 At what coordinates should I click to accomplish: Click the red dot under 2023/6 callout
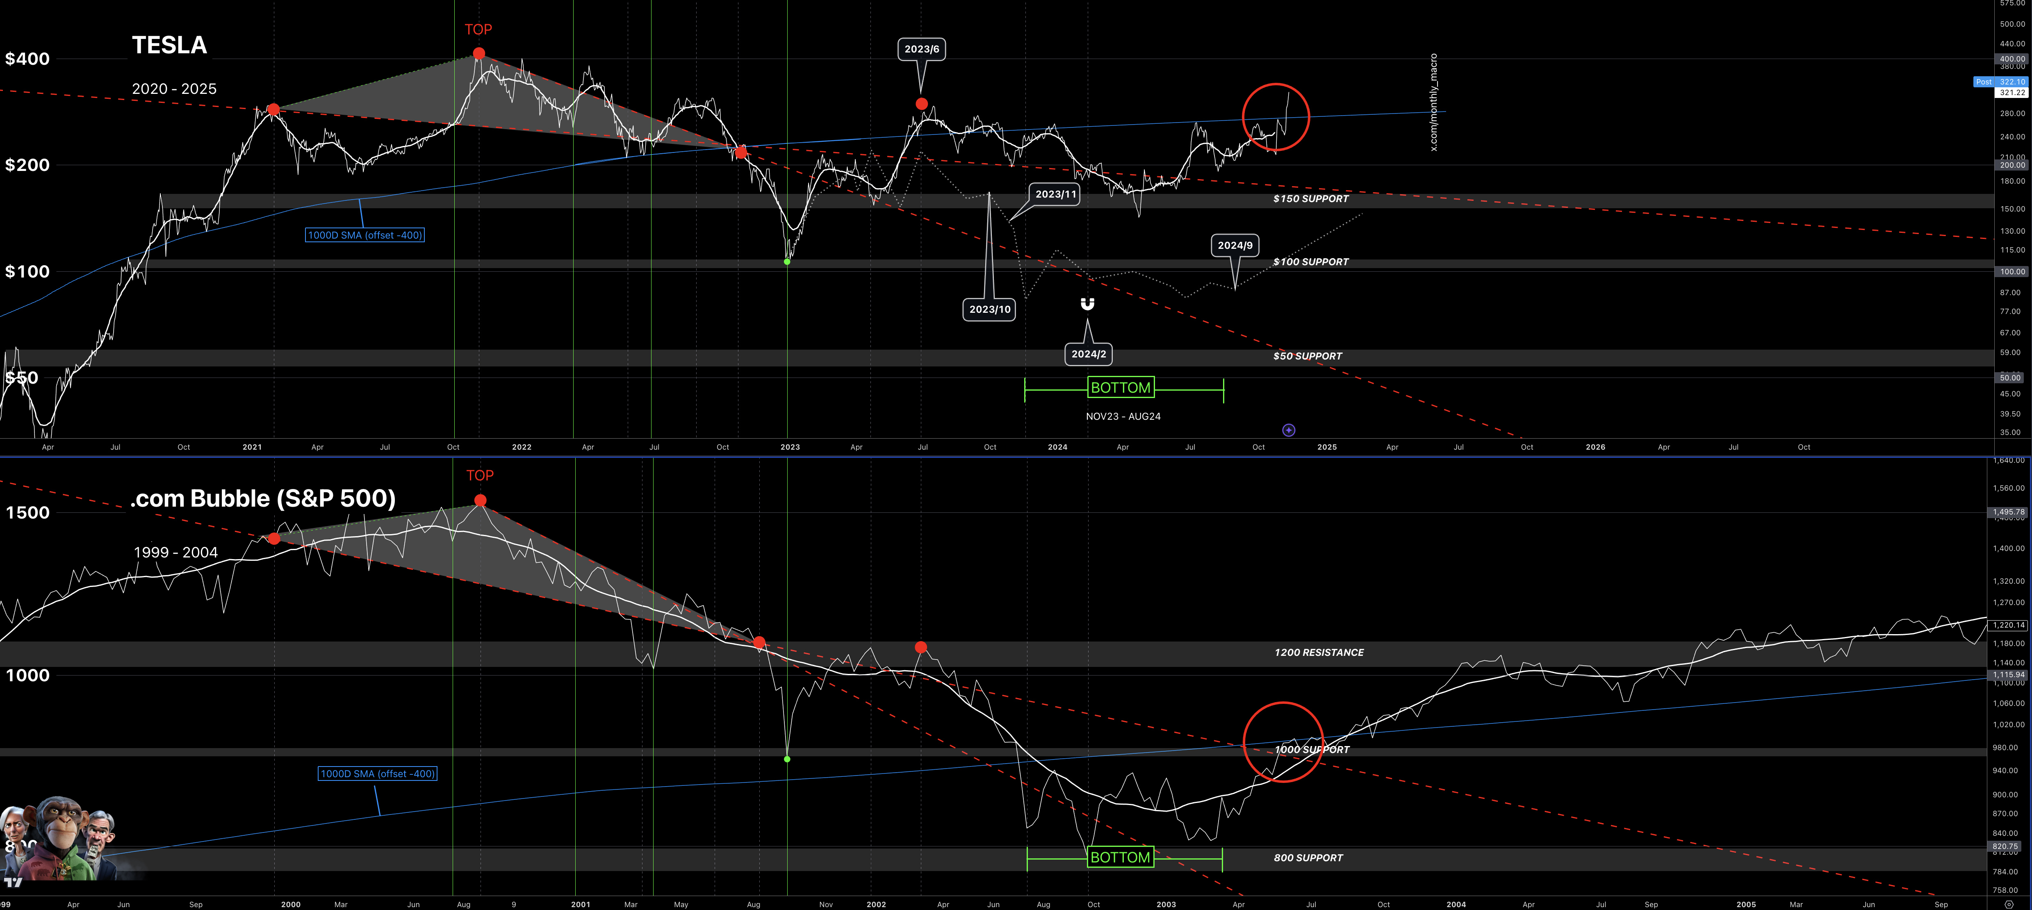pos(921,104)
